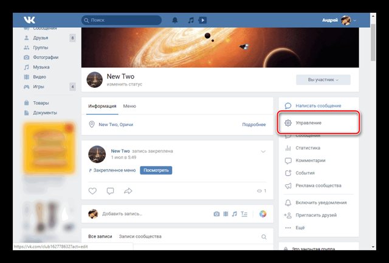Switch to the Меню tab
389x263 pixels.
pyautogui.click(x=129, y=106)
